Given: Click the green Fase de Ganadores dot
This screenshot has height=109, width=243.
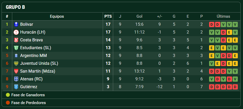Looking at the screenshot, I should coord(8,95).
